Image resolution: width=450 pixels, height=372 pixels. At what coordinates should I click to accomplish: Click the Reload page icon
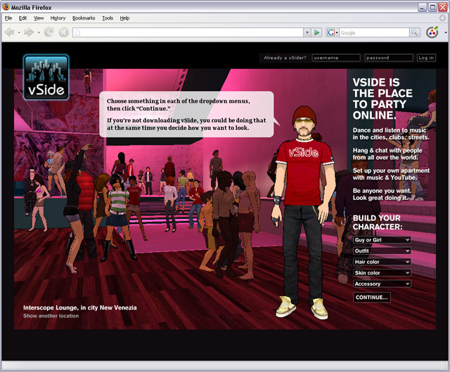coord(49,32)
